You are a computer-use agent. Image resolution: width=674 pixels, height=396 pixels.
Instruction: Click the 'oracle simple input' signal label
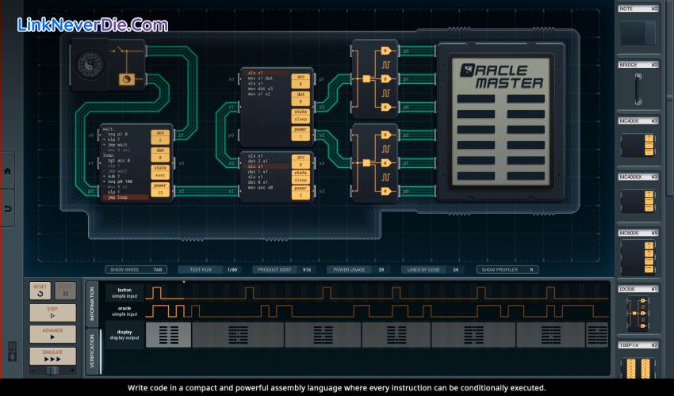pyautogui.click(x=124, y=311)
